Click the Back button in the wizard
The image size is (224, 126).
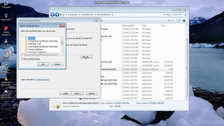tap(65, 93)
